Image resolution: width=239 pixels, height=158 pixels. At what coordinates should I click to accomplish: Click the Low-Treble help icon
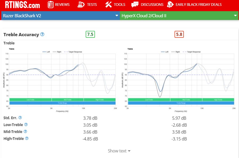[26, 124]
